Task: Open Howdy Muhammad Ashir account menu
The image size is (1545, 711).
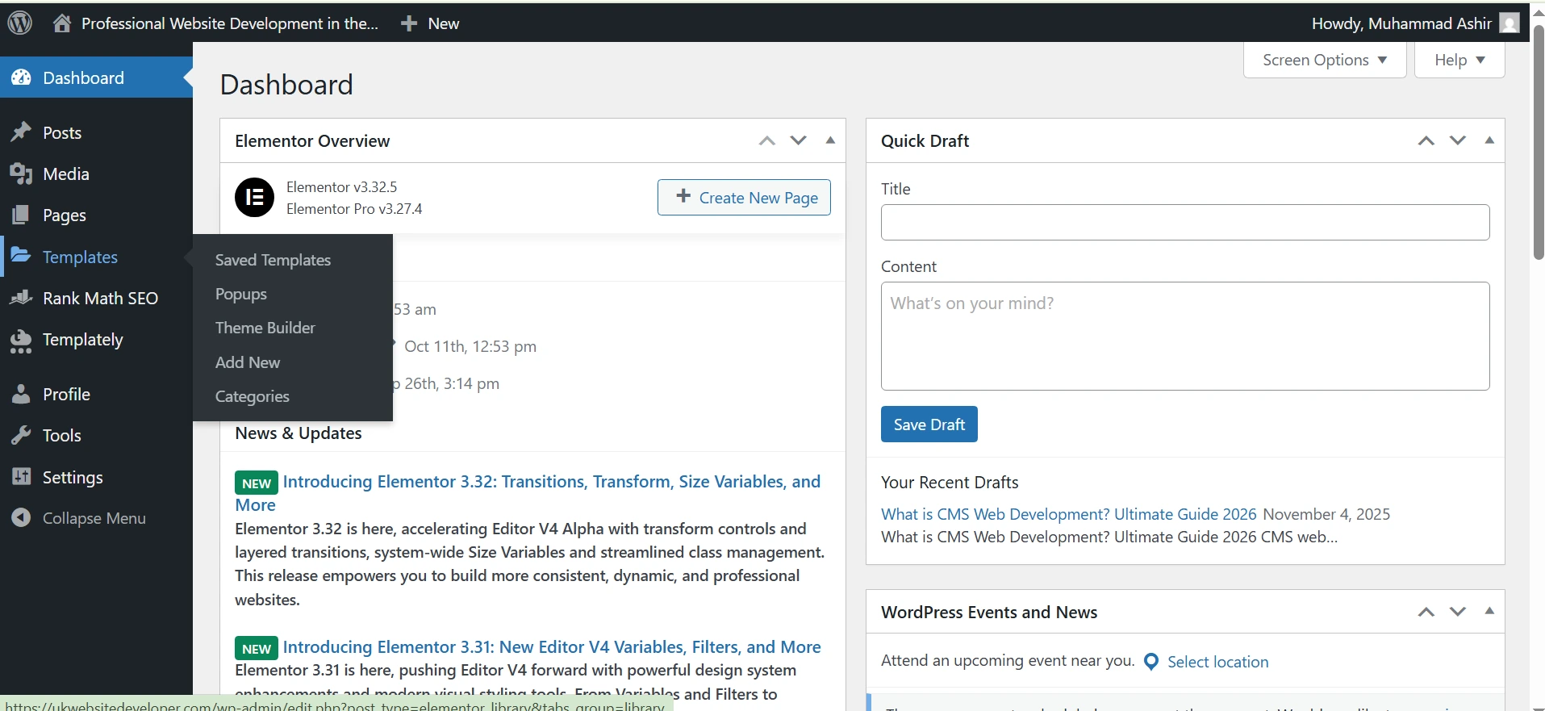Action: 1415,23
